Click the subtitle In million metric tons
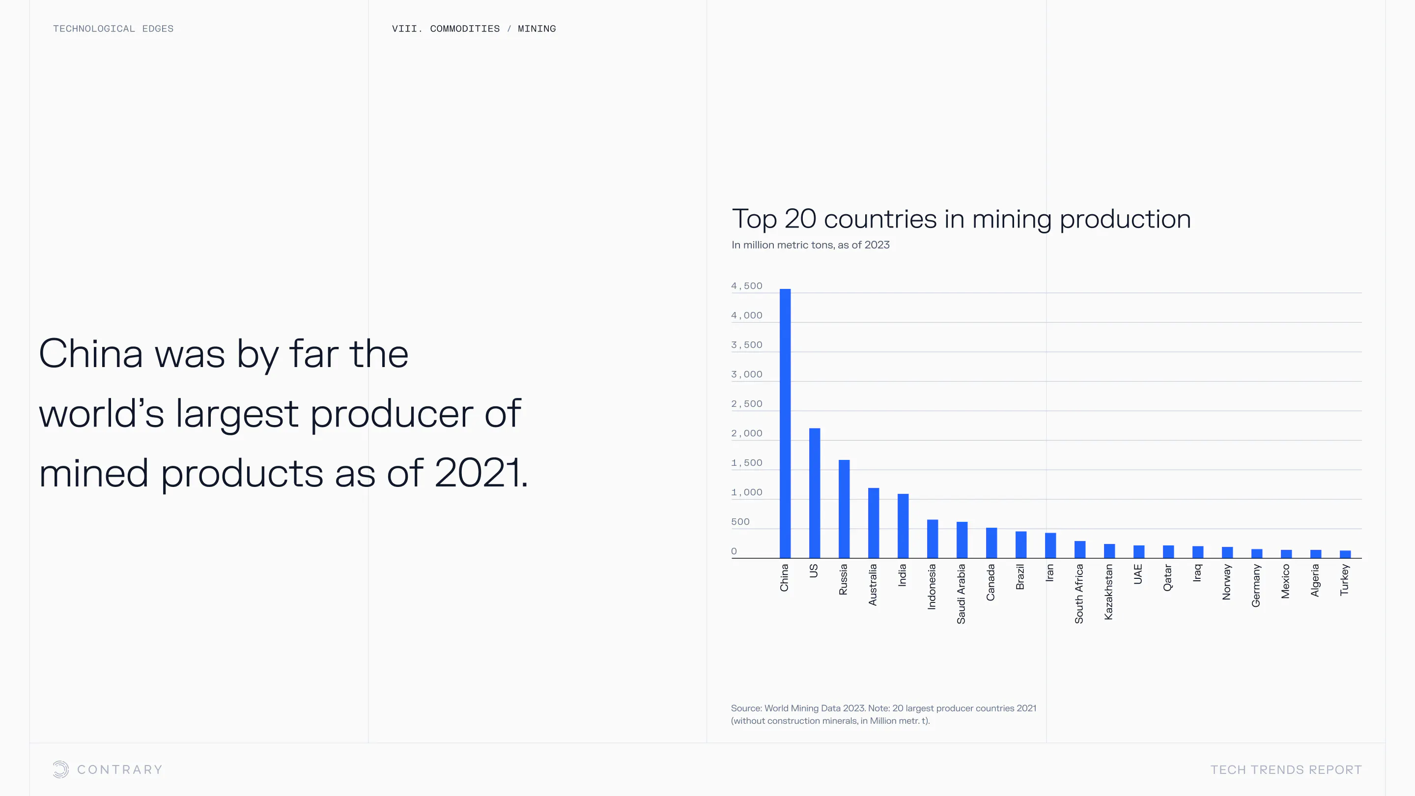This screenshot has width=1415, height=796. [810, 245]
